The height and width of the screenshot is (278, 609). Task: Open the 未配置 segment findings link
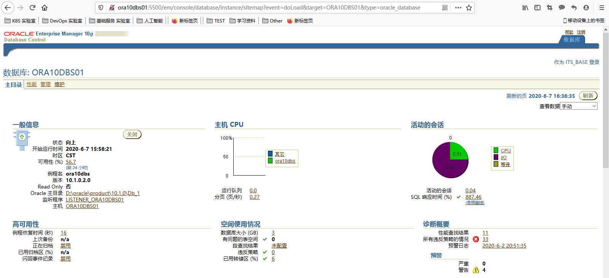coord(279,246)
